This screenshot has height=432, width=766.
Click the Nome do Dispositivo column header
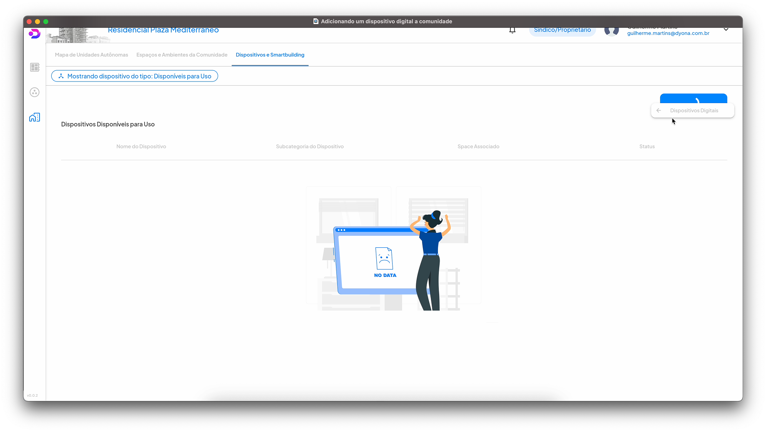(x=141, y=146)
